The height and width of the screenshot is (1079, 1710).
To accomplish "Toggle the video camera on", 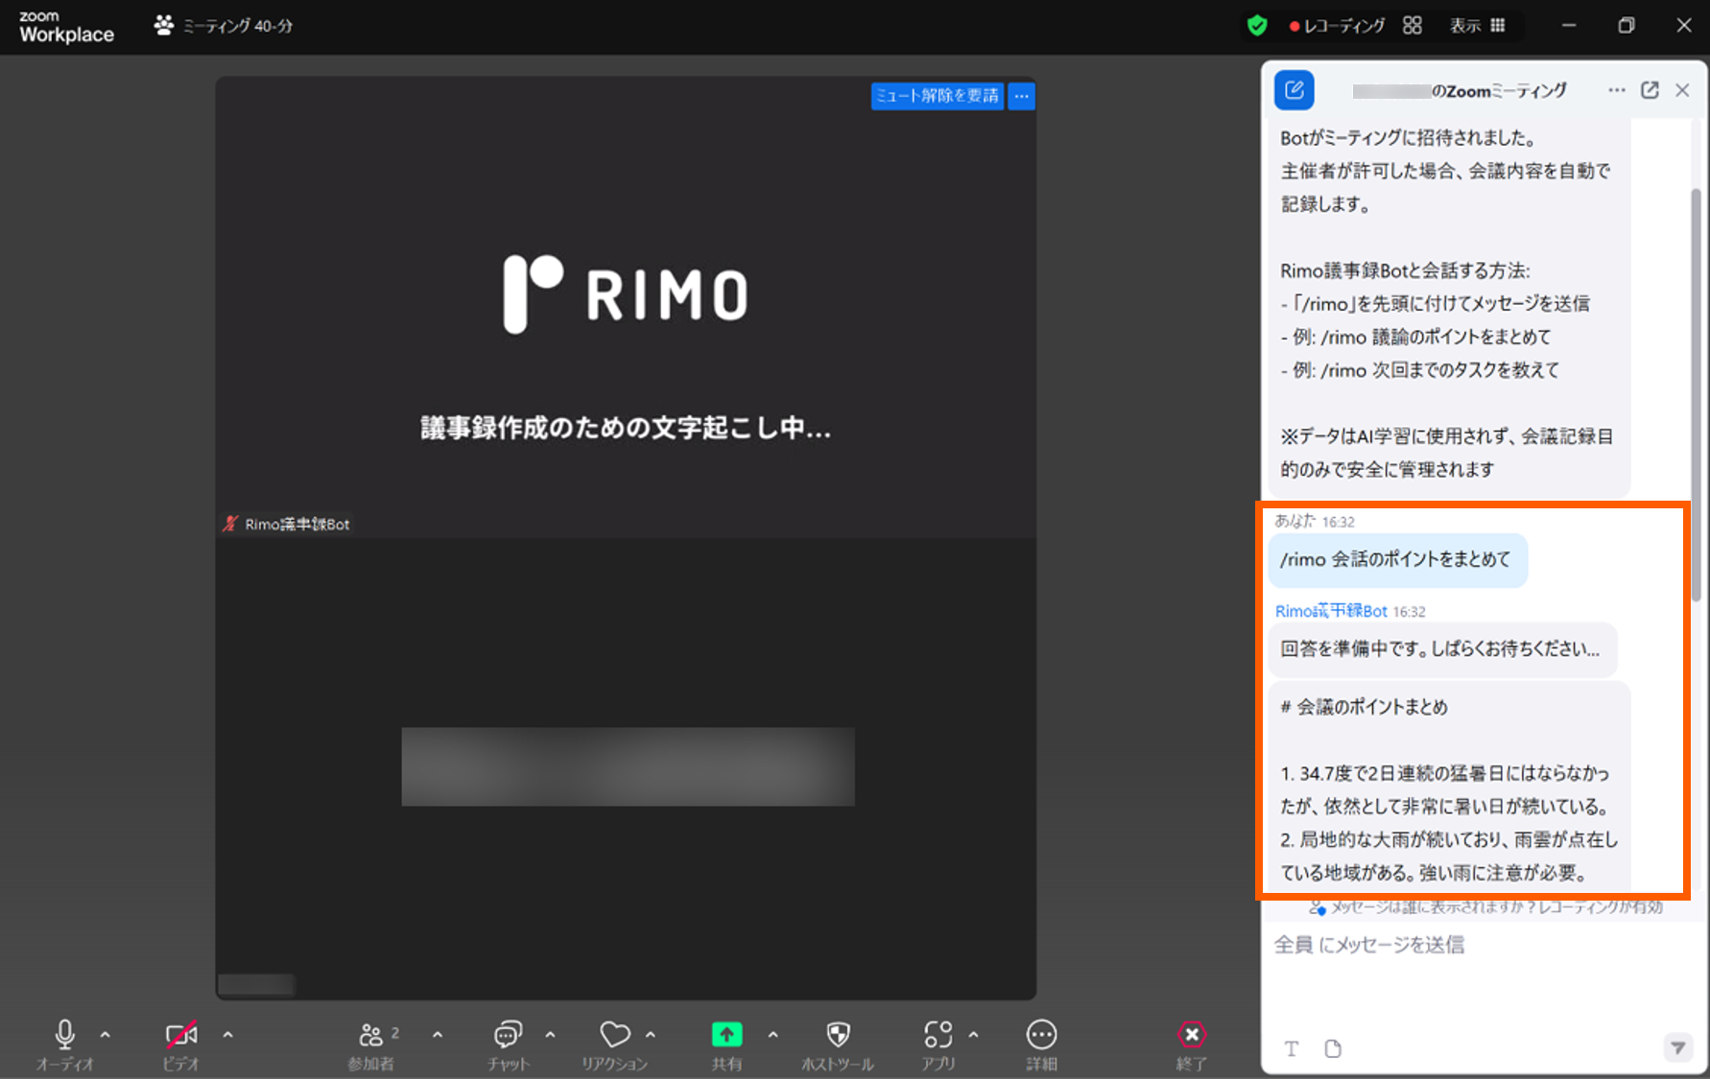I will tap(180, 1035).
